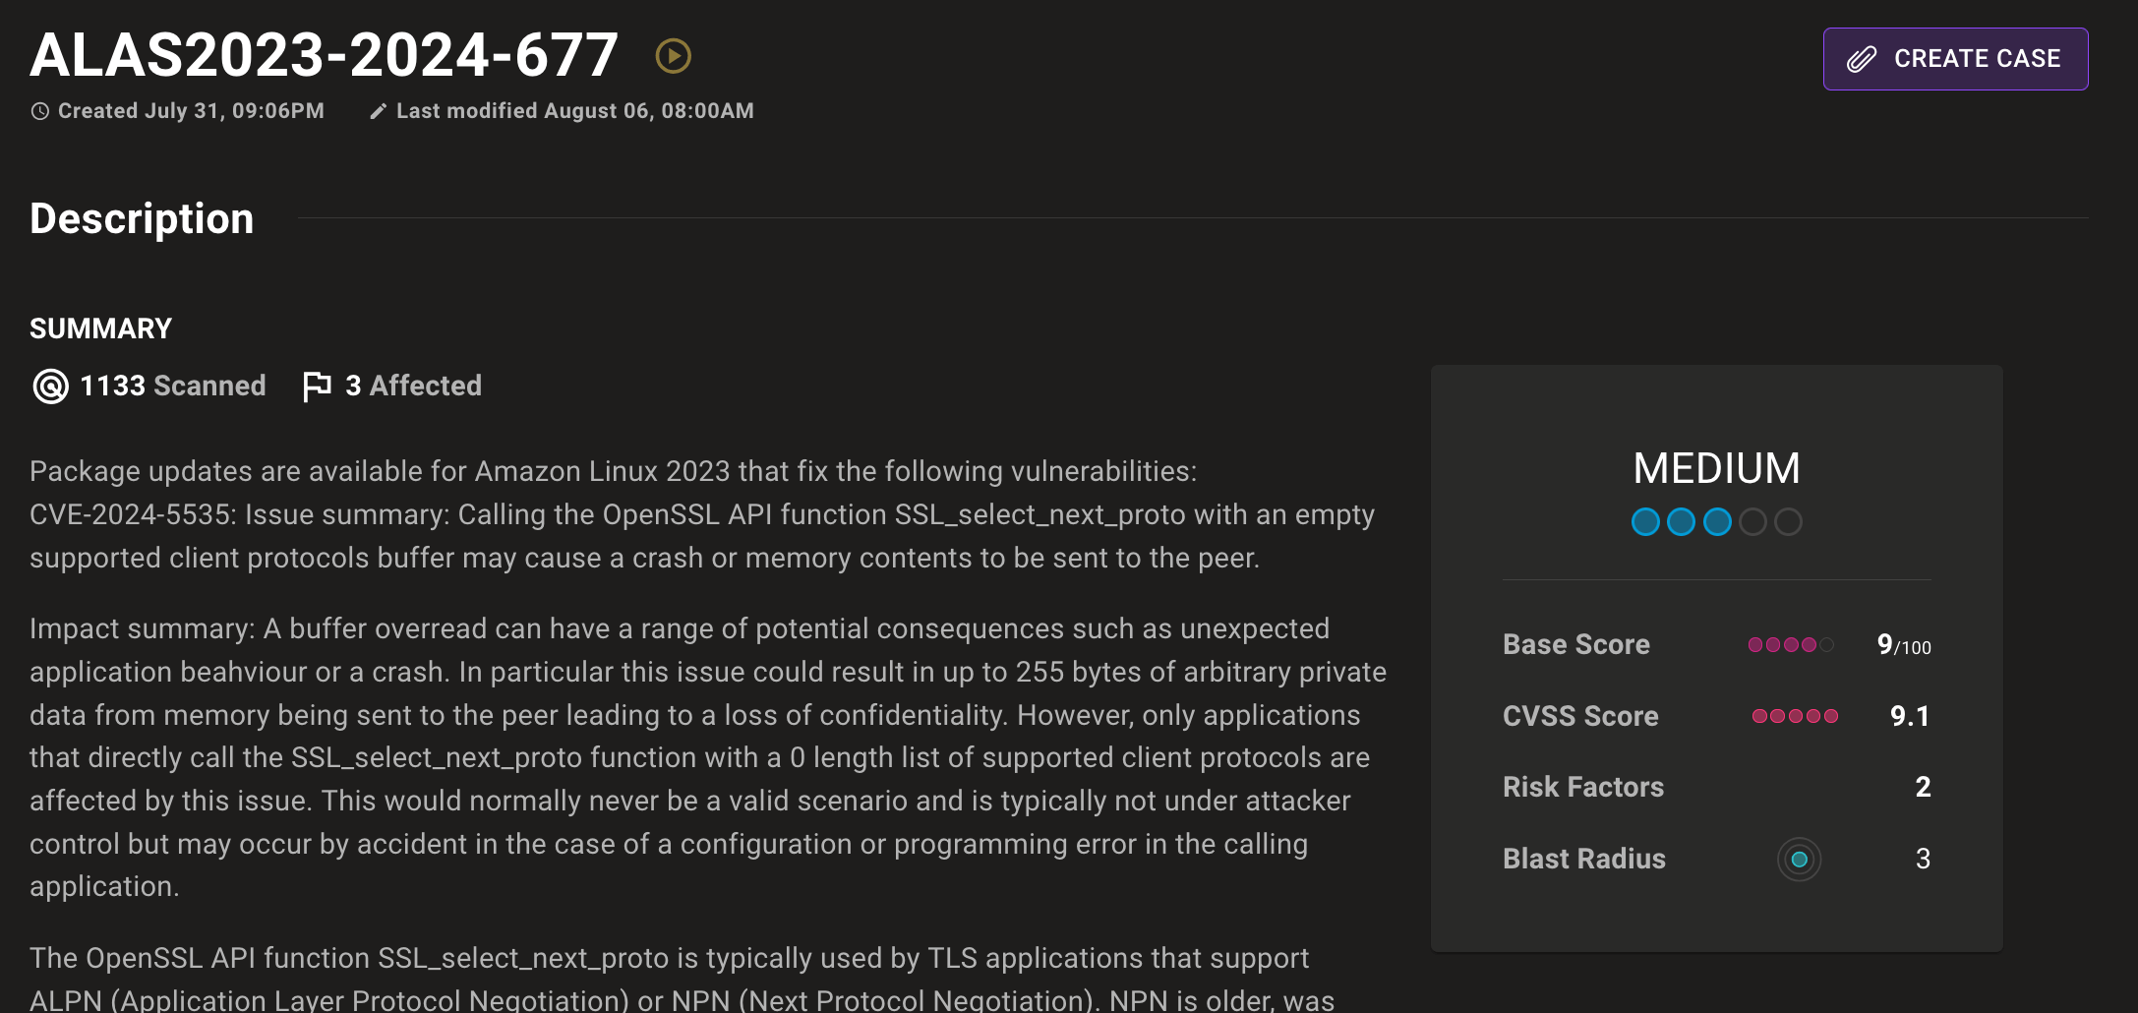The image size is (2138, 1013).
Task: Click the Blast Radius value 3
Action: point(1923,859)
